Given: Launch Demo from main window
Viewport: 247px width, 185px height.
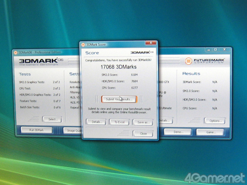Looking at the screenshot, I should point(178,132).
